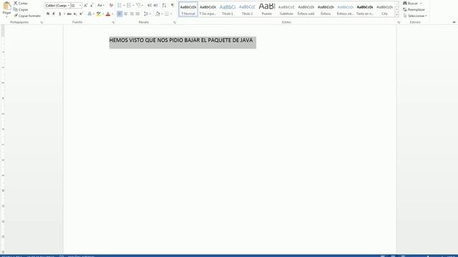Toggle subscript formatting

point(75,14)
